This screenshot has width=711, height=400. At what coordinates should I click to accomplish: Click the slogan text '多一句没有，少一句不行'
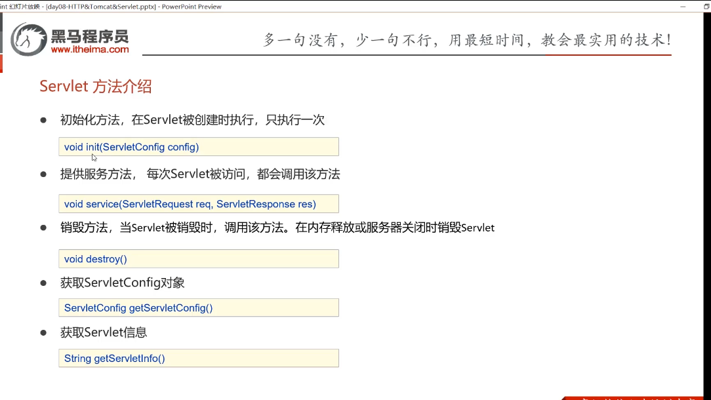click(347, 40)
